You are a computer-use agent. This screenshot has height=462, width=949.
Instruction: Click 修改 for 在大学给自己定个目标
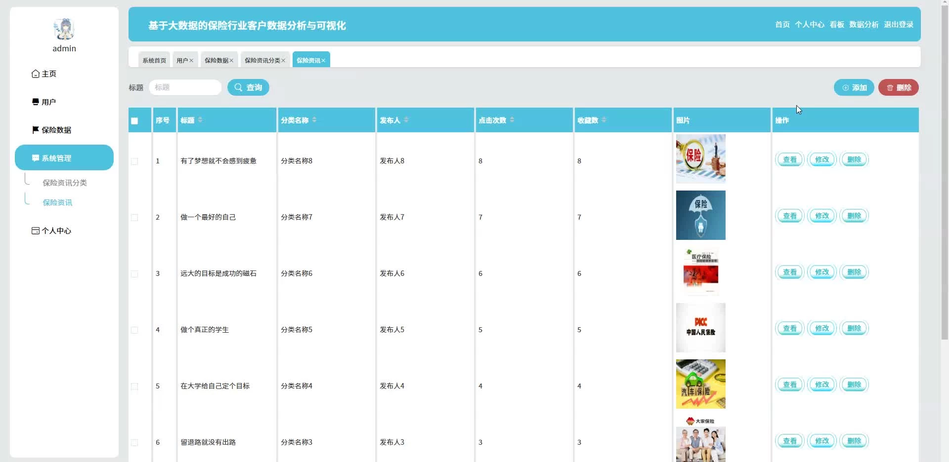[x=822, y=385]
